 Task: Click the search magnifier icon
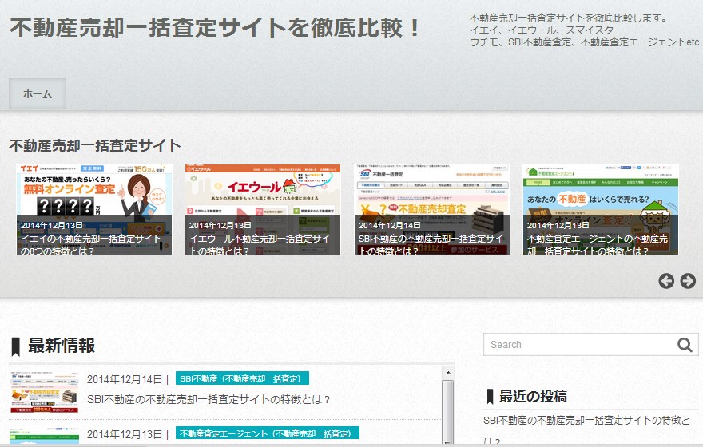pyautogui.click(x=685, y=345)
